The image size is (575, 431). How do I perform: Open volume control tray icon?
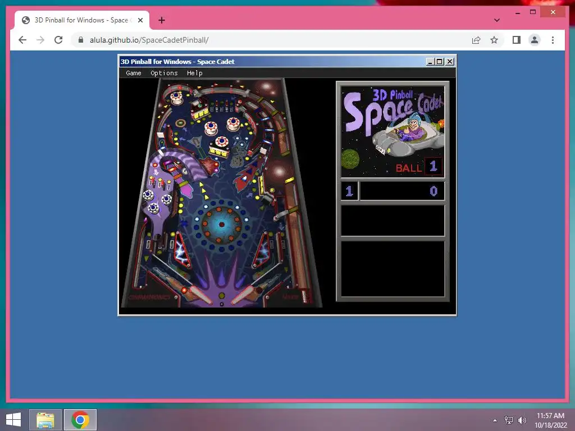click(522, 420)
